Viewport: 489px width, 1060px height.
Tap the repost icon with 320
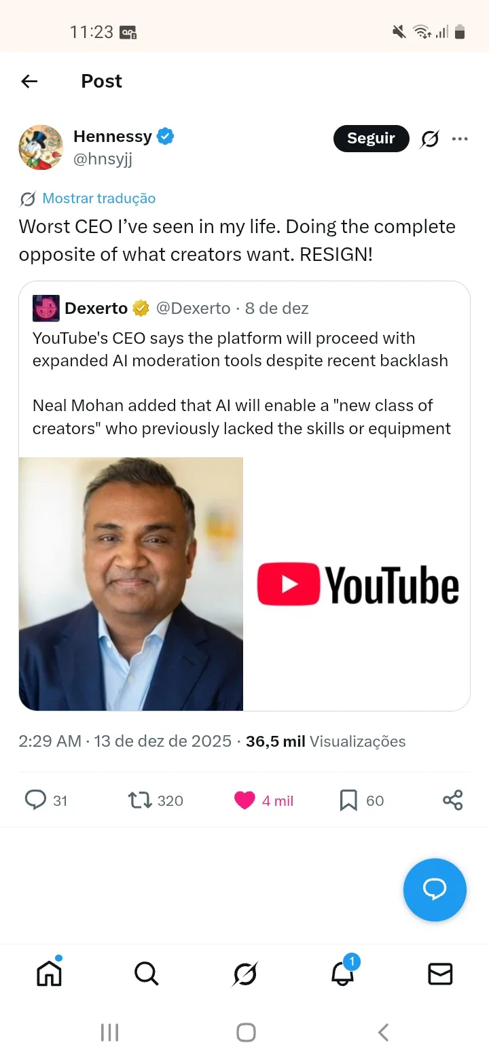click(140, 800)
